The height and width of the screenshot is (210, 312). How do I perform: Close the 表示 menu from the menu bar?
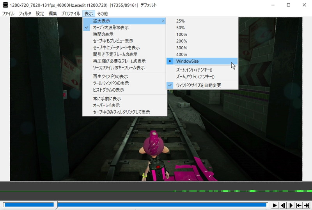tap(89, 14)
